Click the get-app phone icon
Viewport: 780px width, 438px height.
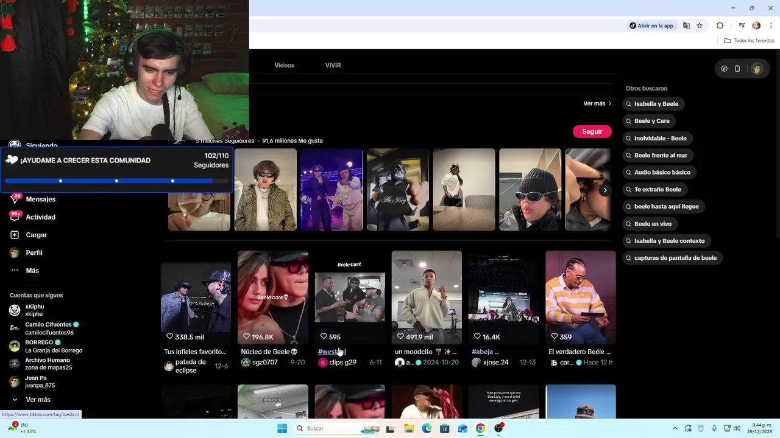[737, 69]
